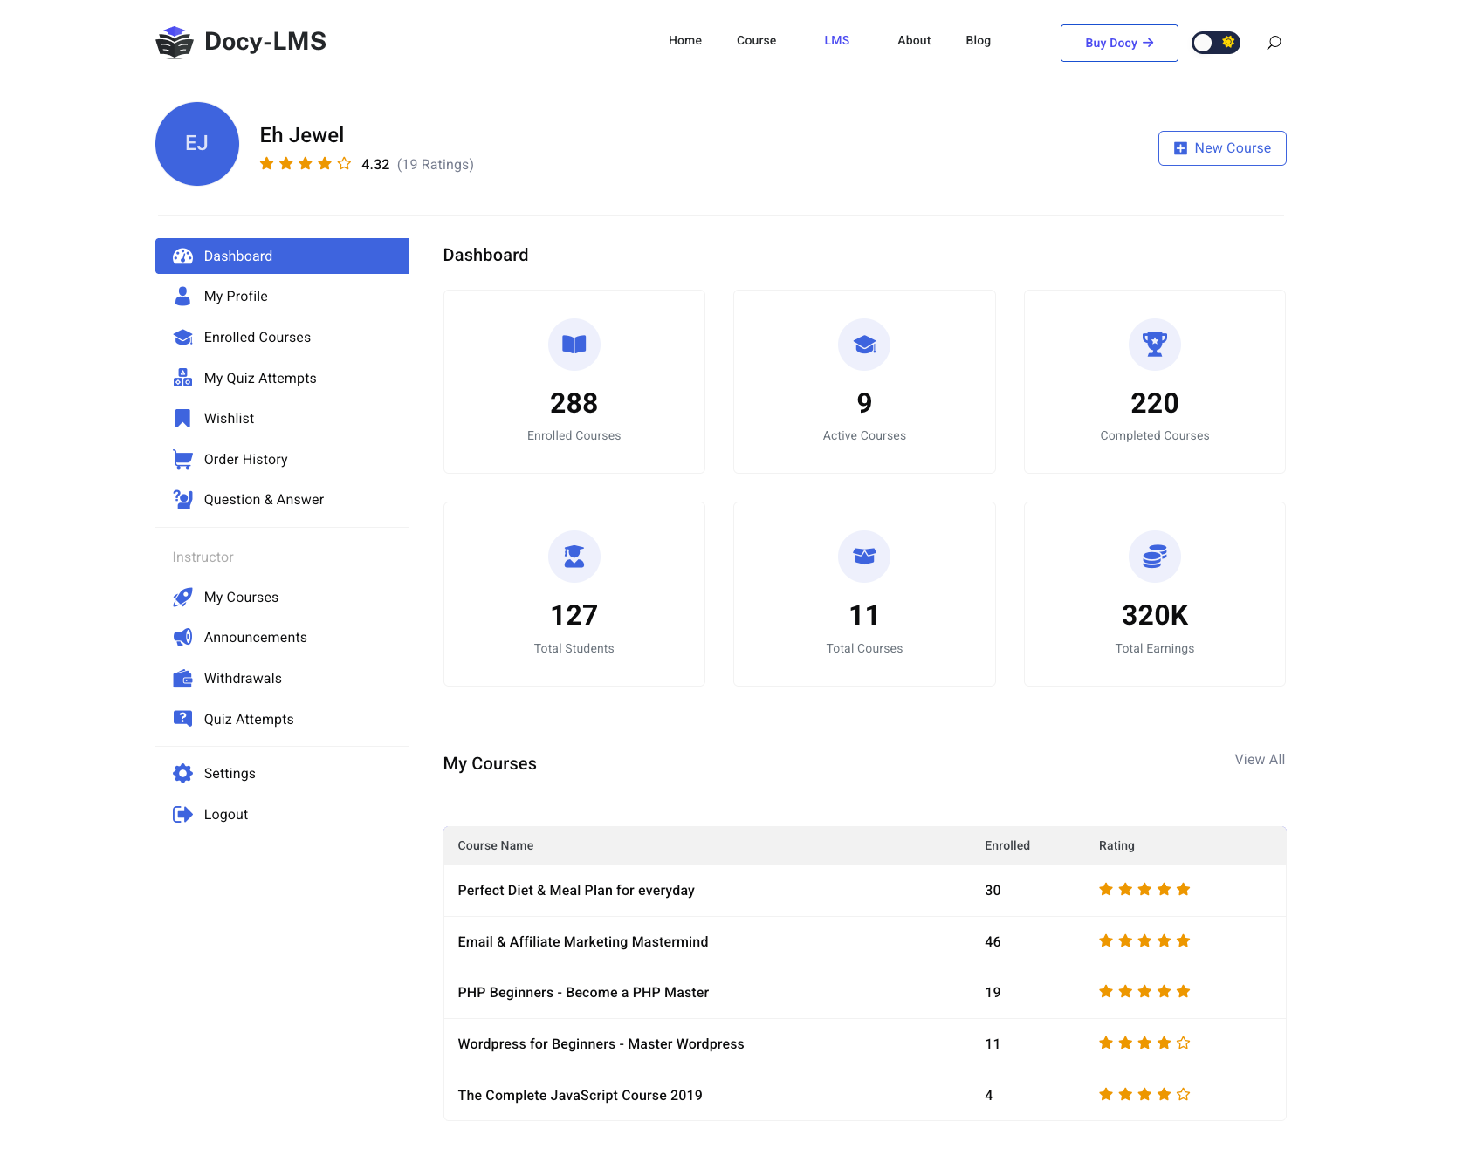Click the graduation cap icon above Active Courses
This screenshot has width=1484, height=1169.
pyautogui.click(x=864, y=345)
